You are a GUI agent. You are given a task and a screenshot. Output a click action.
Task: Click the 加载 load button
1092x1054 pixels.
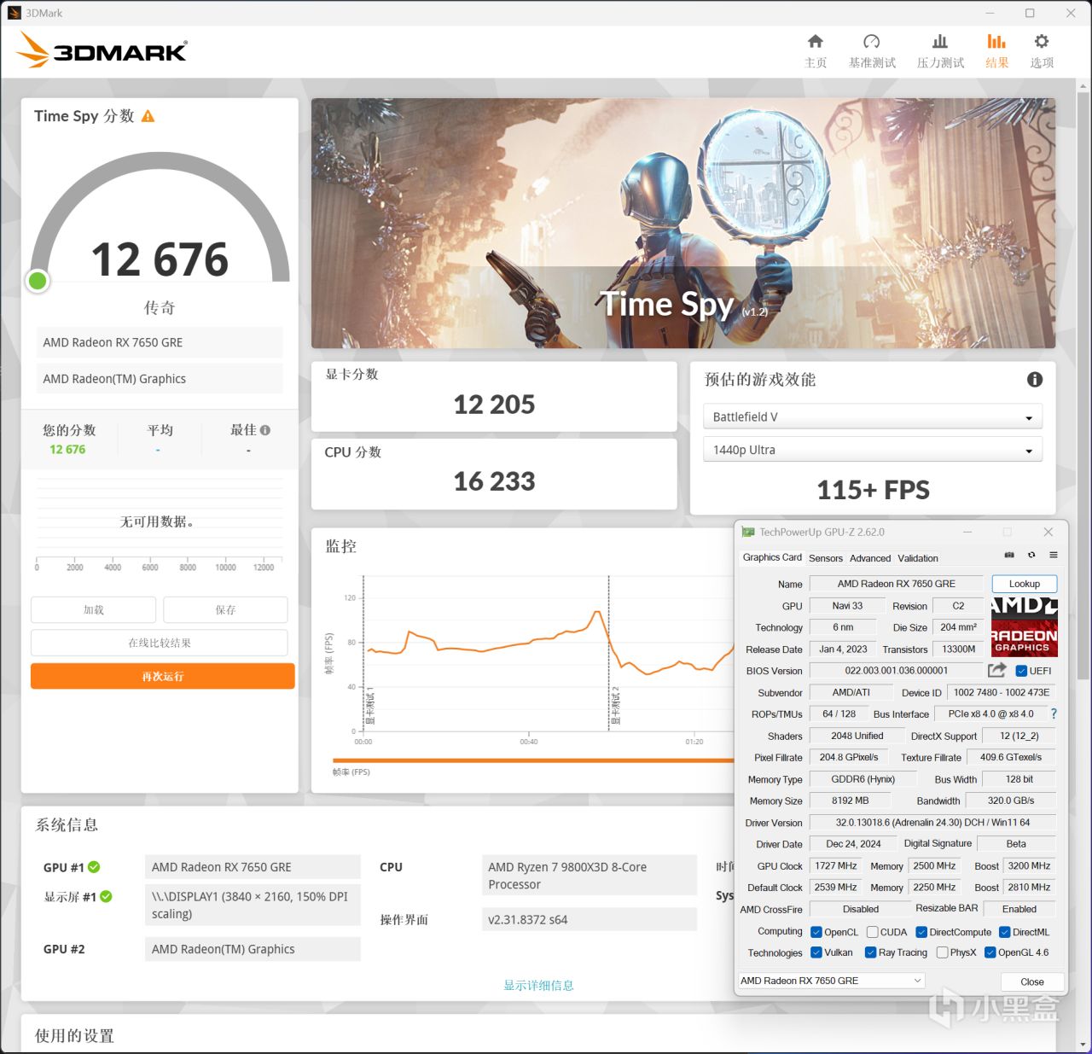94,610
